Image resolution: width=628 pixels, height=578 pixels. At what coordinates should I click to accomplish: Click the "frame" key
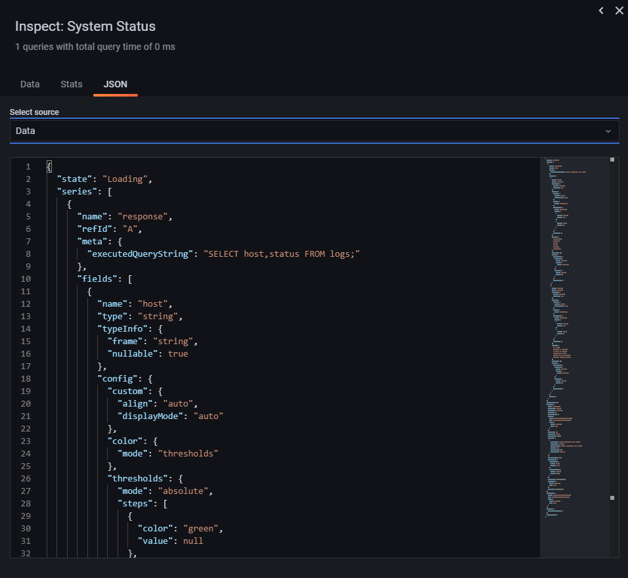coord(125,342)
